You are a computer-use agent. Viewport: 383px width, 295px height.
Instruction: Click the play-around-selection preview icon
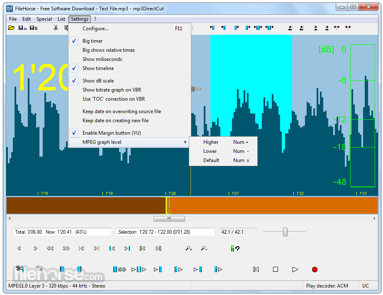point(139,269)
